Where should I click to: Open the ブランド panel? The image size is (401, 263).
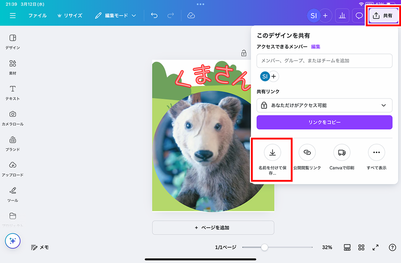pos(13,144)
